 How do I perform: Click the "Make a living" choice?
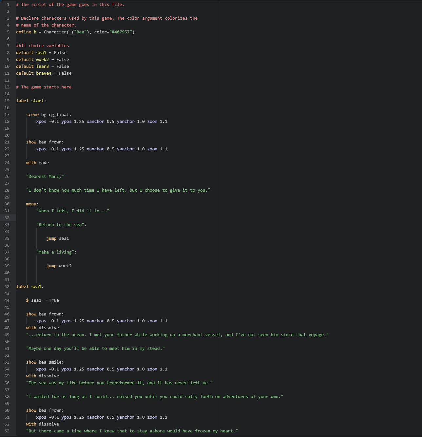coord(56,252)
